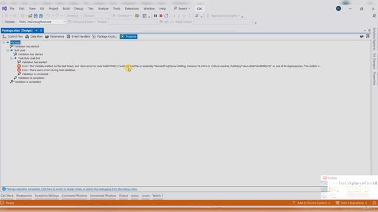Switch to the Event Handlers tab
The height and width of the screenshot is (212, 378).
tap(78, 37)
